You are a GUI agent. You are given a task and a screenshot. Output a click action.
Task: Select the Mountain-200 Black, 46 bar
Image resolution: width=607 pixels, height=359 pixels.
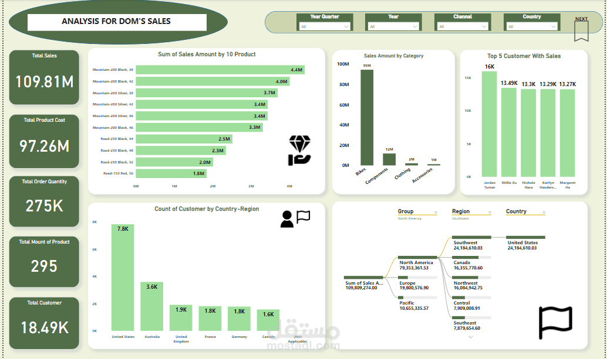click(x=200, y=128)
